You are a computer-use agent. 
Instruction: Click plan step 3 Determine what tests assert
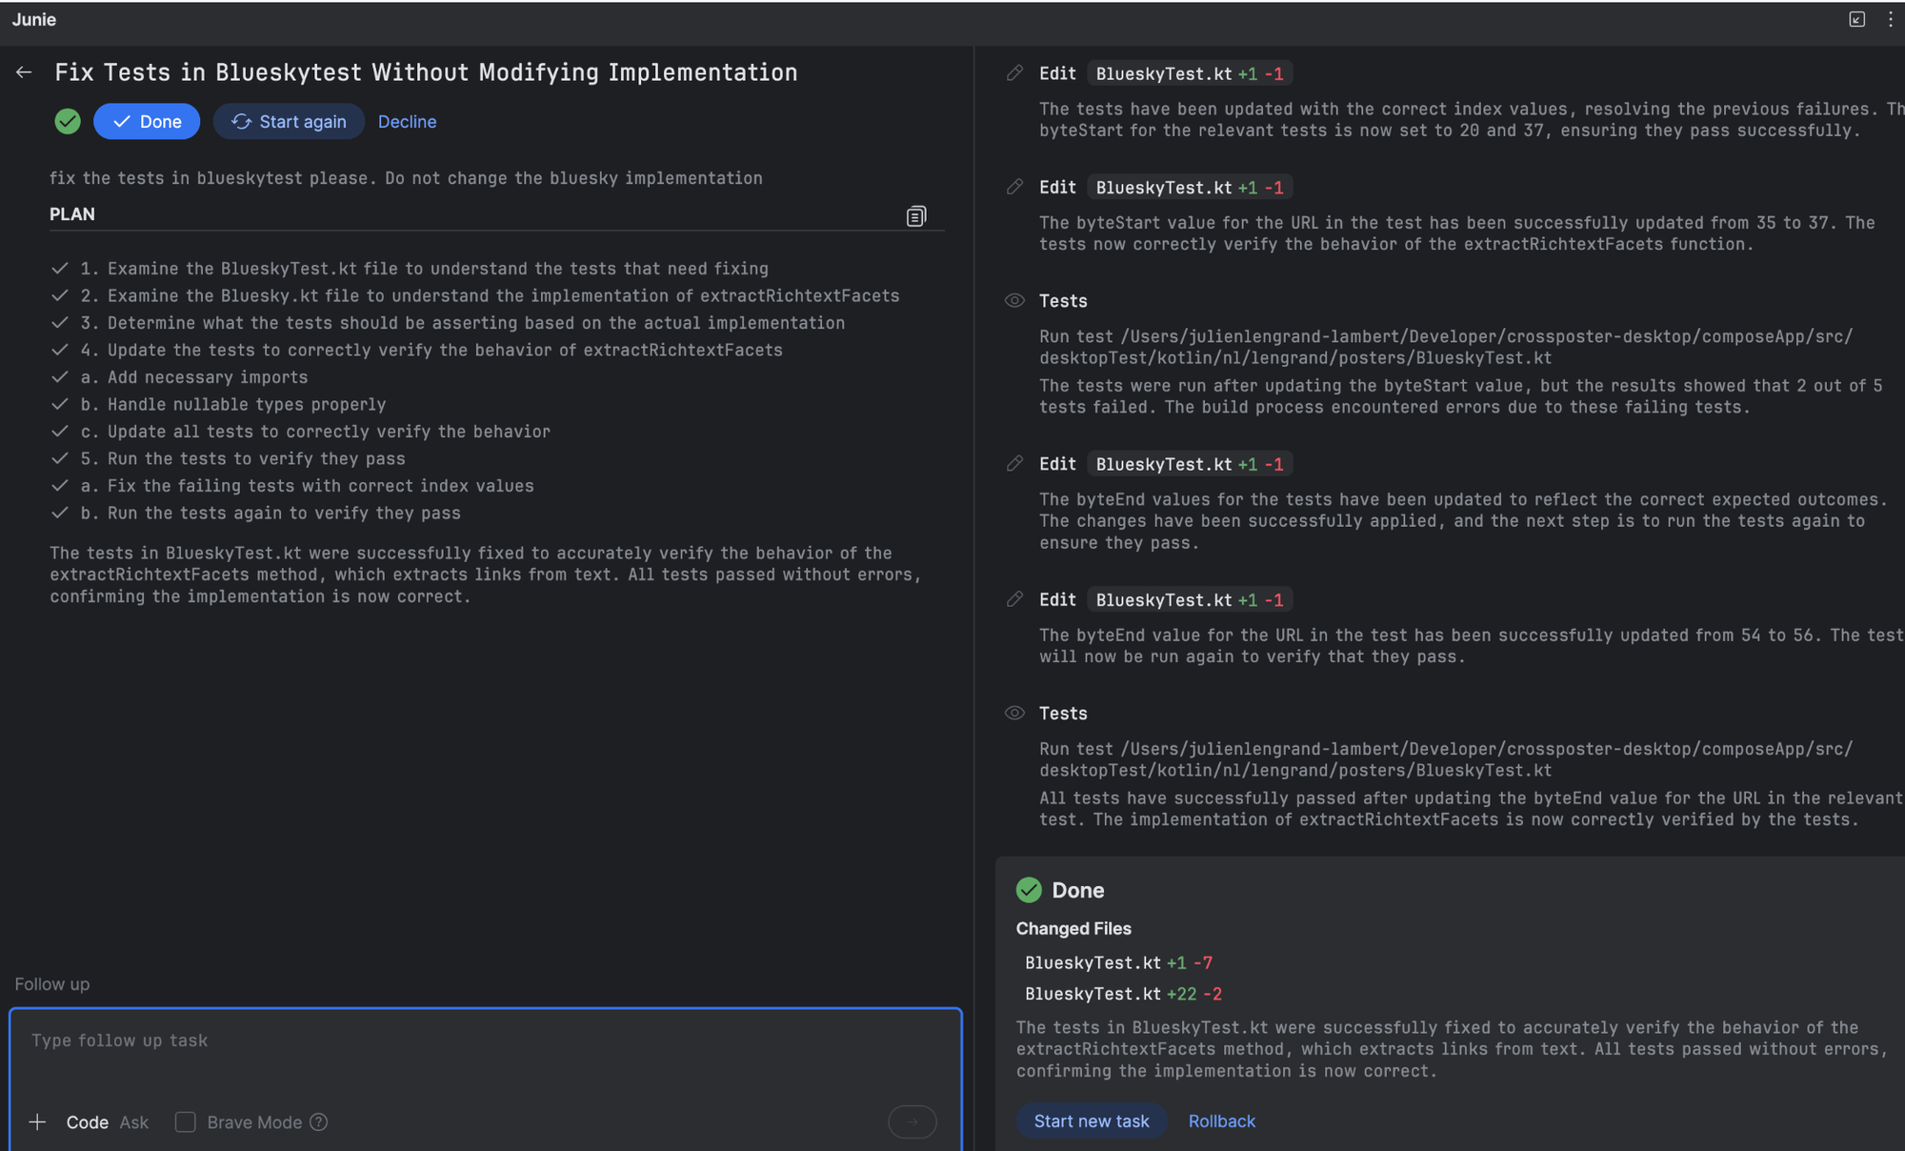click(x=463, y=323)
